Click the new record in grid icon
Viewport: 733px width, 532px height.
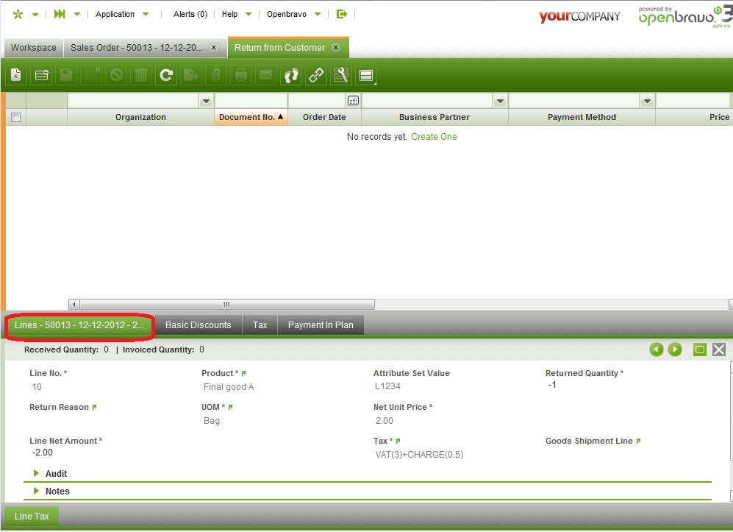(41, 75)
